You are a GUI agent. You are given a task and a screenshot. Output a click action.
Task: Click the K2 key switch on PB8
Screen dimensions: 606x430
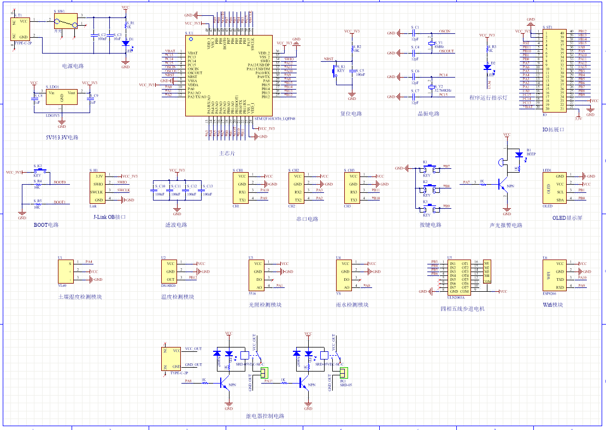pyautogui.click(x=428, y=189)
